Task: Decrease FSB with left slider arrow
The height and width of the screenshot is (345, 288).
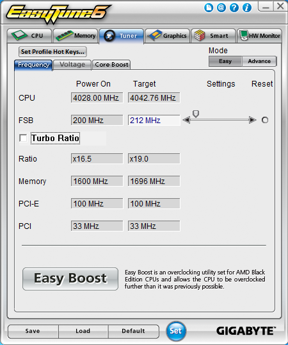Action: click(x=186, y=120)
